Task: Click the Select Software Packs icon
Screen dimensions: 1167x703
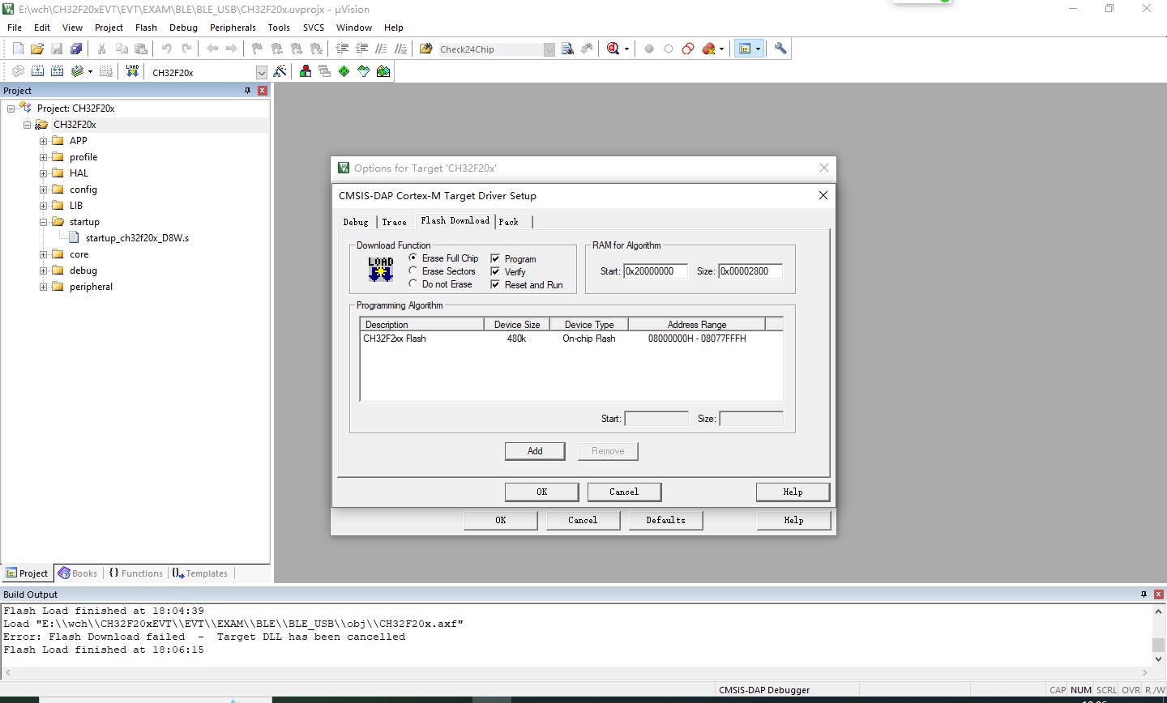Action: coord(364,71)
